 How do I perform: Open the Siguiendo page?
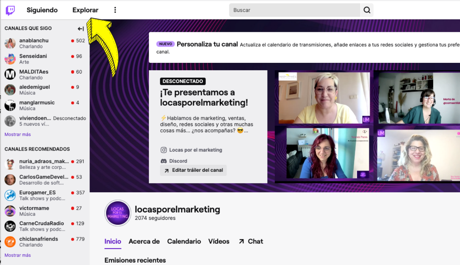42,10
